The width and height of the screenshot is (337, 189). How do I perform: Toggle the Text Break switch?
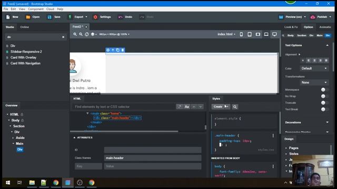[324, 109]
